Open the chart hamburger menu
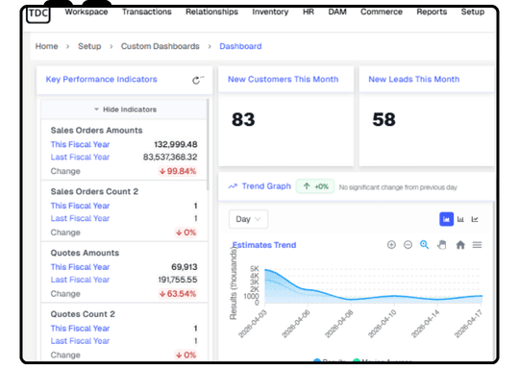This screenshot has width=519, height=369. [477, 245]
